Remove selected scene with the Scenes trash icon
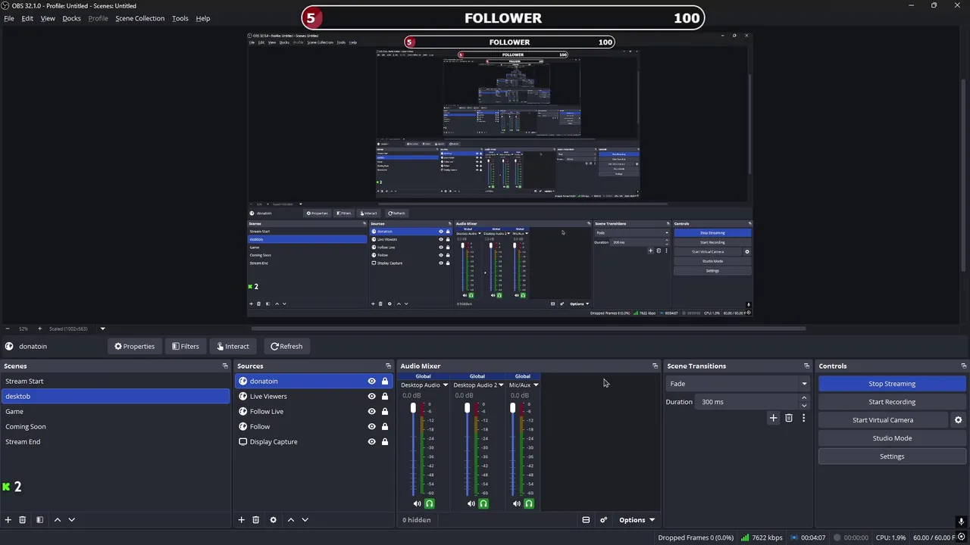Viewport: 970px width, 545px height. pos(23,520)
